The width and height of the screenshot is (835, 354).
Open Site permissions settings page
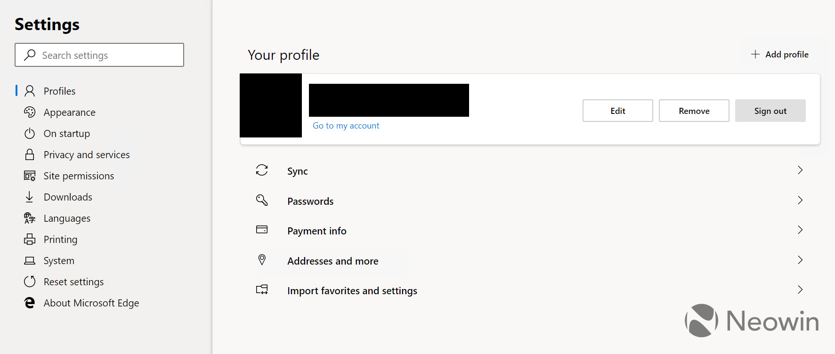(79, 176)
